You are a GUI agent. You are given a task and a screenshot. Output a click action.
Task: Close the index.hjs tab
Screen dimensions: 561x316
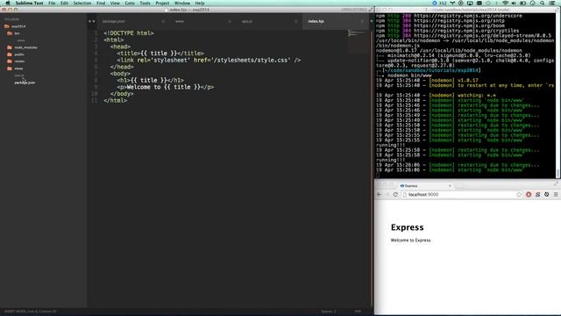362,21
